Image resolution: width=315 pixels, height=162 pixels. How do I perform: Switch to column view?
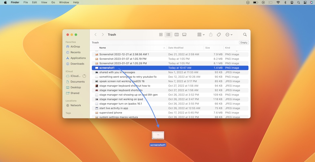[x=177, y=35]
